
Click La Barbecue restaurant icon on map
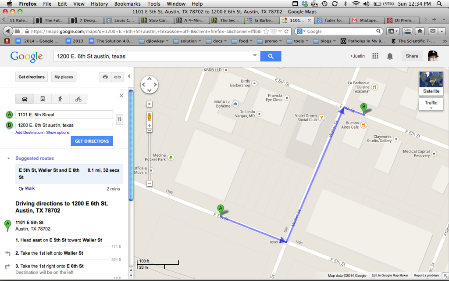pos(374,87)
